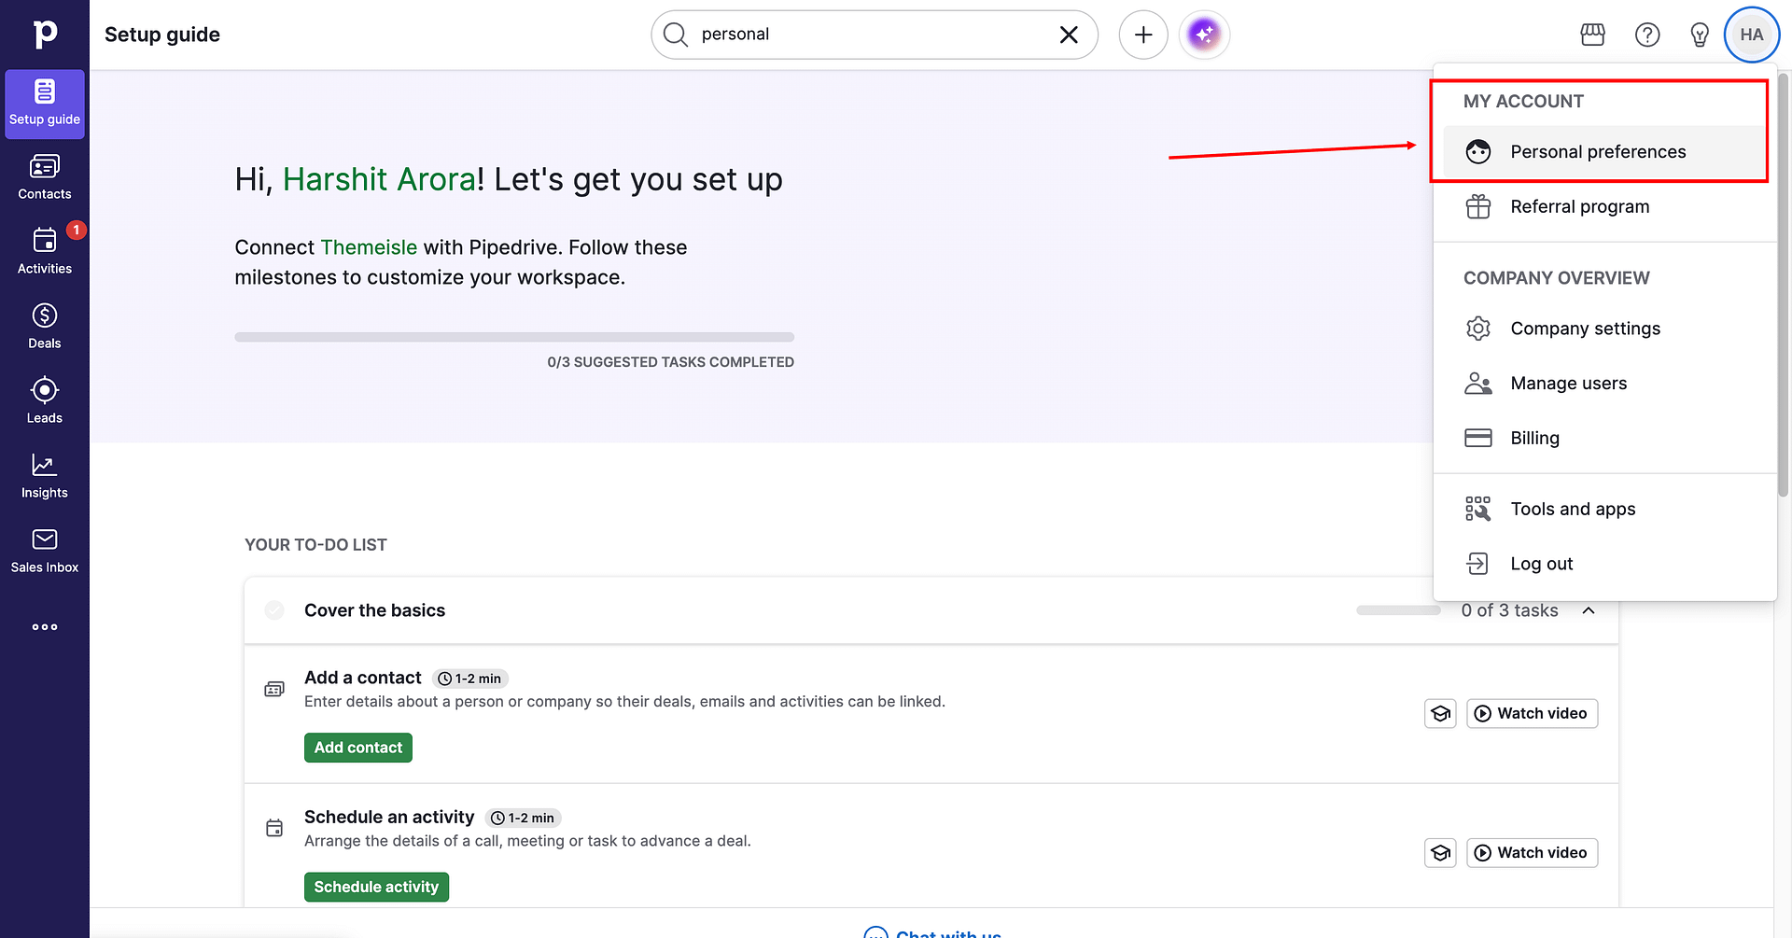This screenshot has width=1792, height=938.
Task: Click the plus quick-add button
Action: click(x=1143, y=35)
